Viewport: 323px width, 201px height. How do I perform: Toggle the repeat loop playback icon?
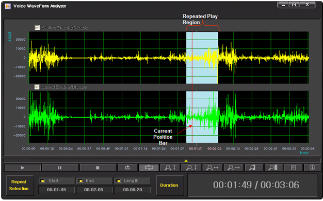point(149,168)
